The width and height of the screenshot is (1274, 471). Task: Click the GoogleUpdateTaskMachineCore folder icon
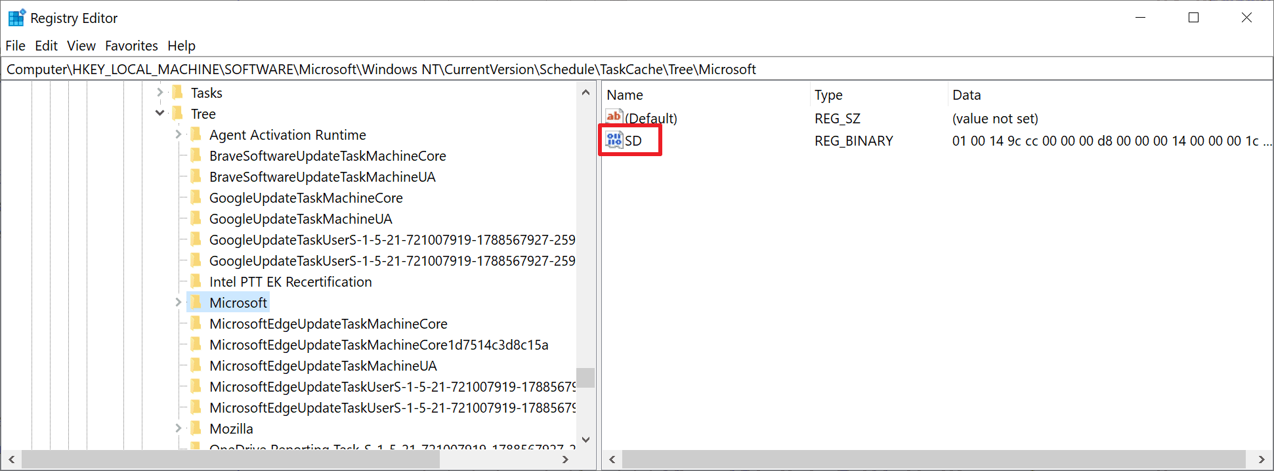coord(196,197)
